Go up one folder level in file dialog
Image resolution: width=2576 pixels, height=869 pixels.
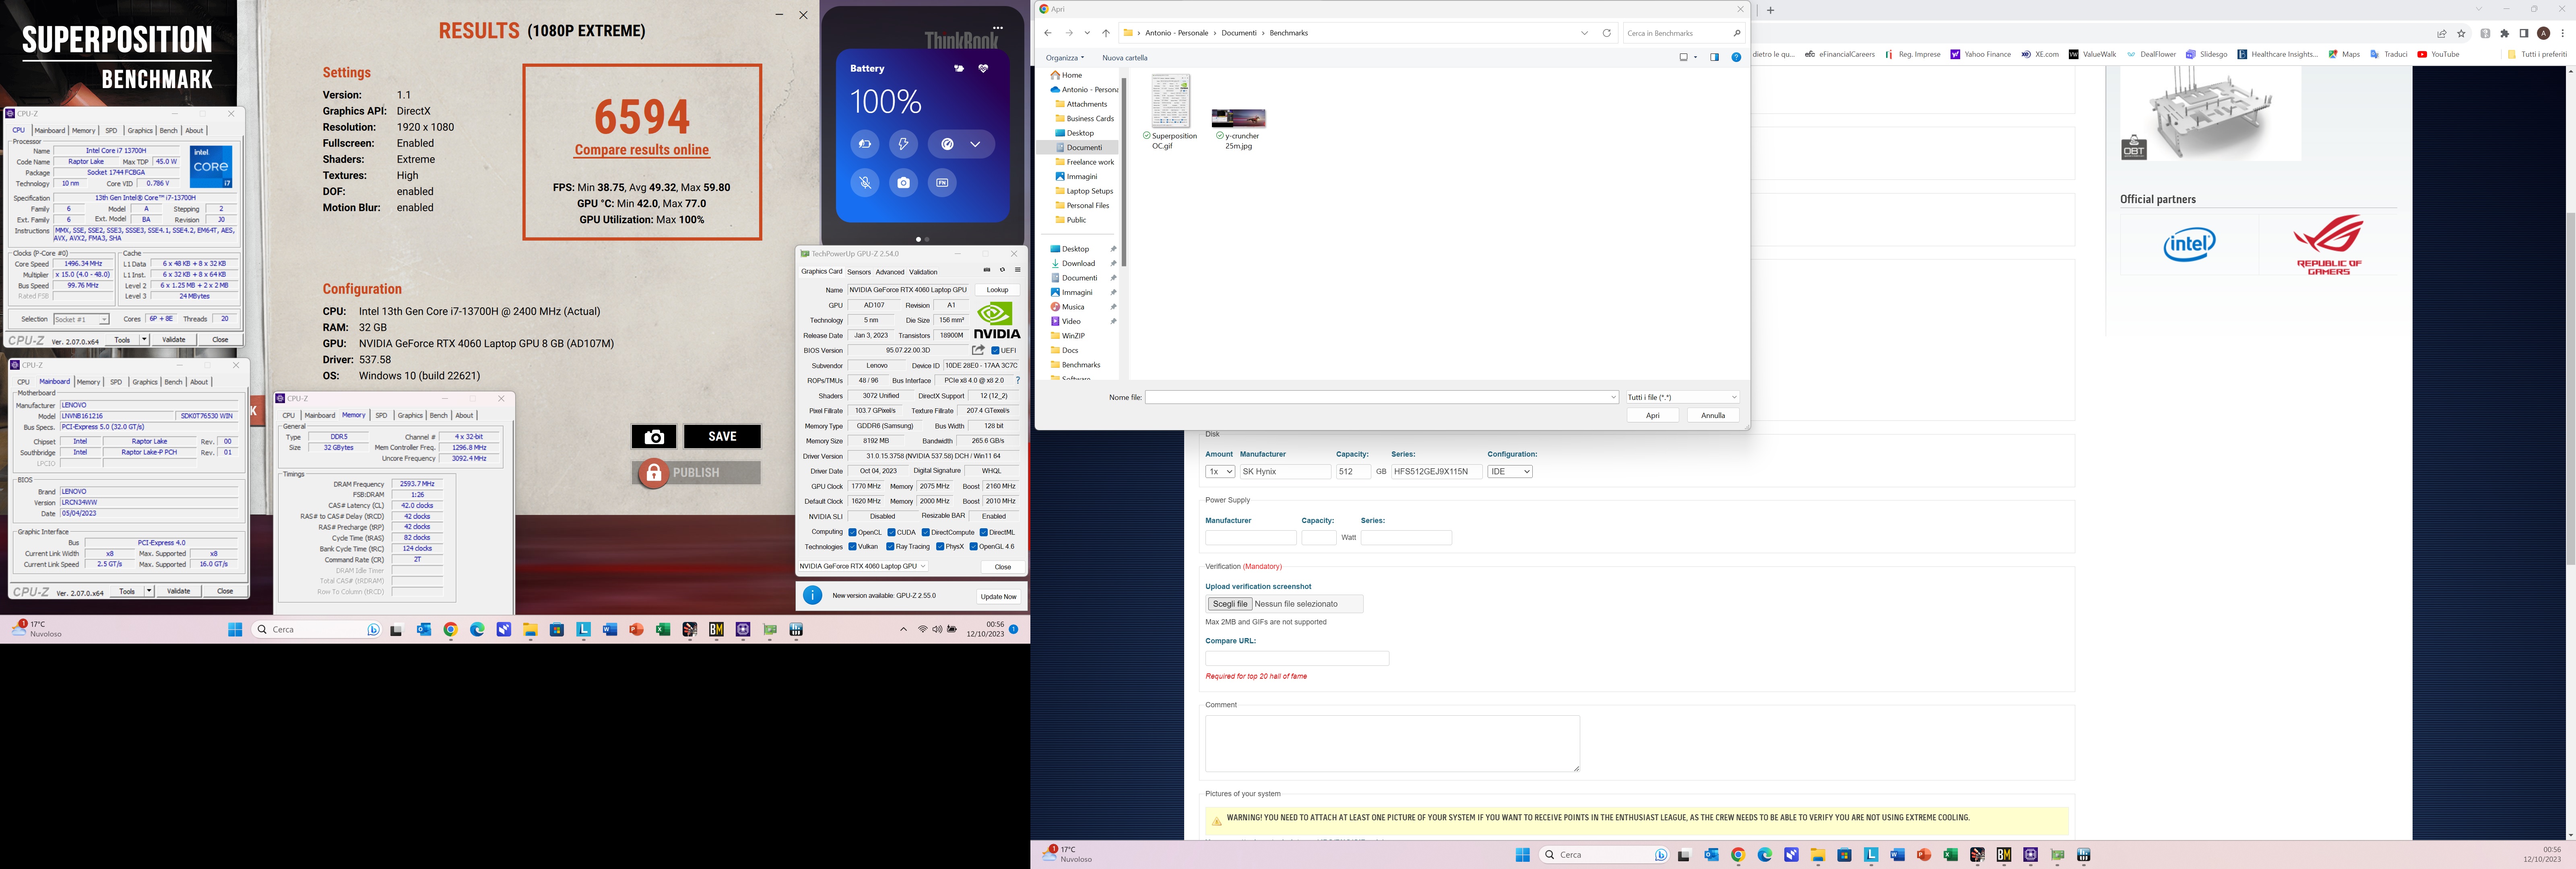1106,33
